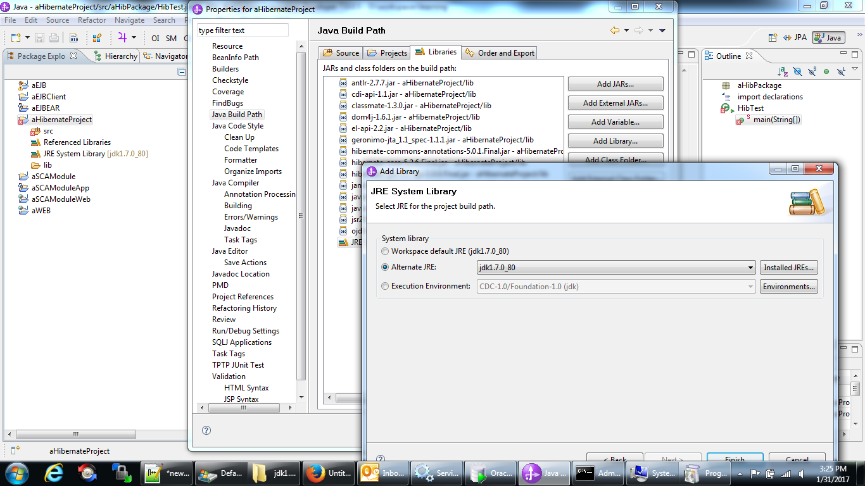Click the Add JARs... button
This screenshot has height=486, width=865.
point(616,84)
